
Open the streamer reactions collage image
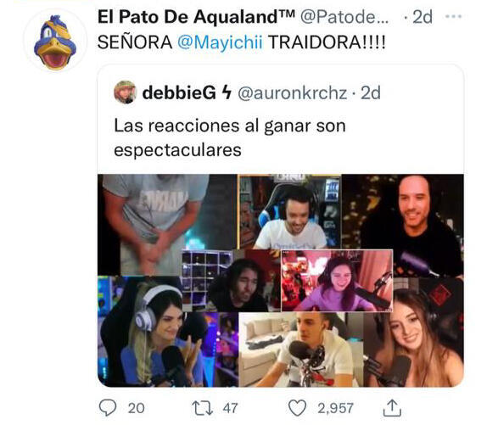[281, 280]
